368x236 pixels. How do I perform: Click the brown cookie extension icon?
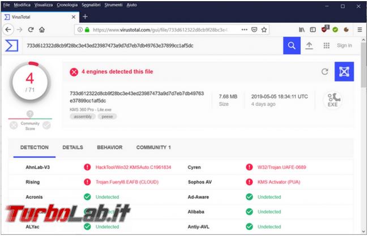pos(346,29)
